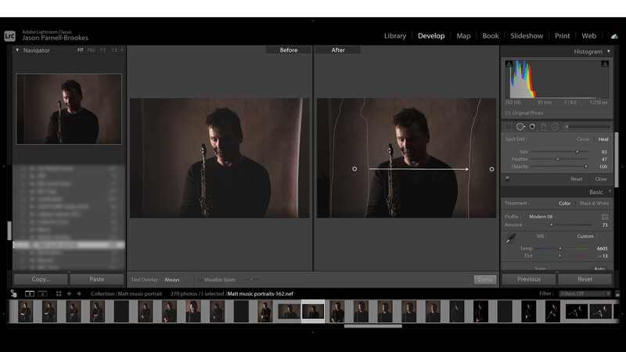Toggle Spot Edit panel switch

507,179
